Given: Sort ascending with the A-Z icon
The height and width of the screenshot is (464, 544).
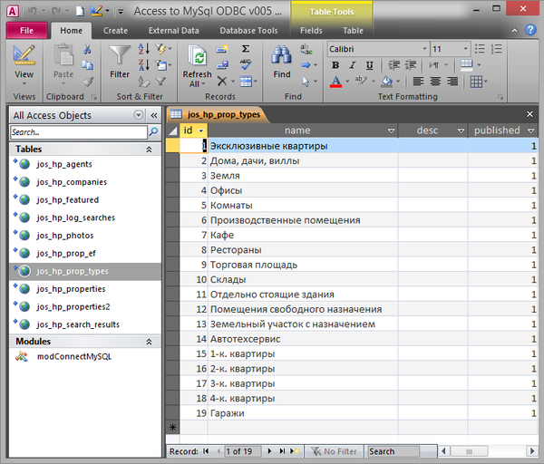Looking at the screenshot, I should point(144,49).
